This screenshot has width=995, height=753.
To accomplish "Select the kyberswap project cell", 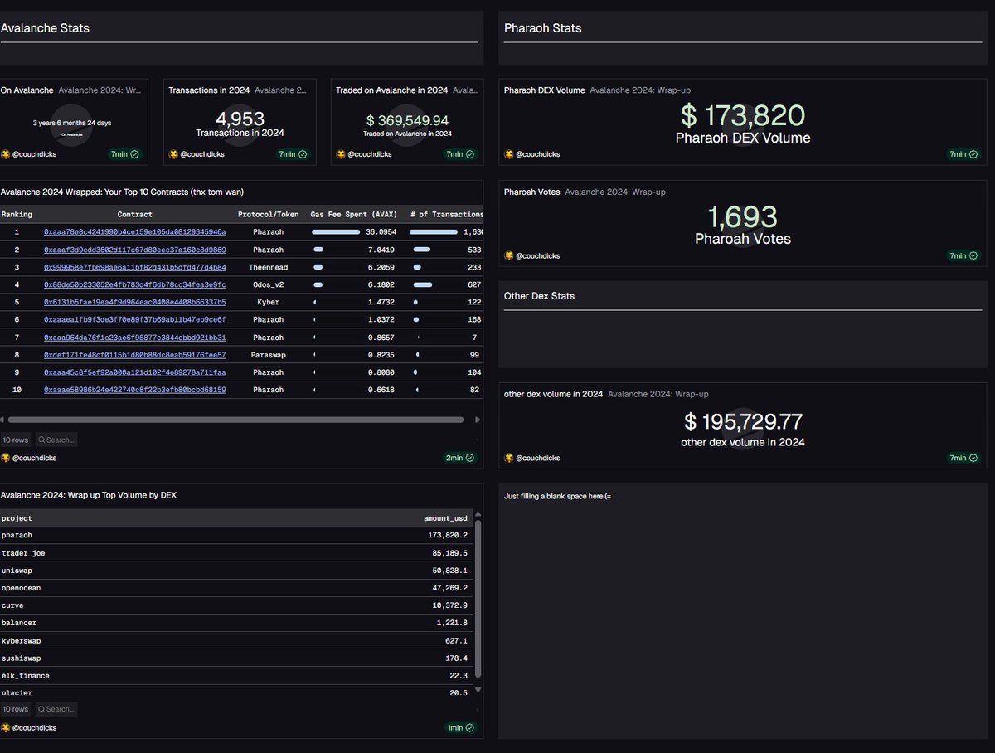I will 19,640.
